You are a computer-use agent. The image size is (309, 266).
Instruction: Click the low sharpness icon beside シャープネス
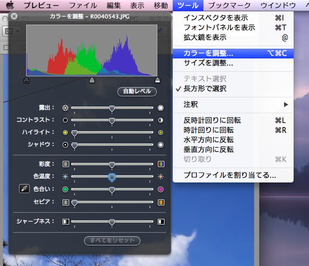(x=66, y=221)
